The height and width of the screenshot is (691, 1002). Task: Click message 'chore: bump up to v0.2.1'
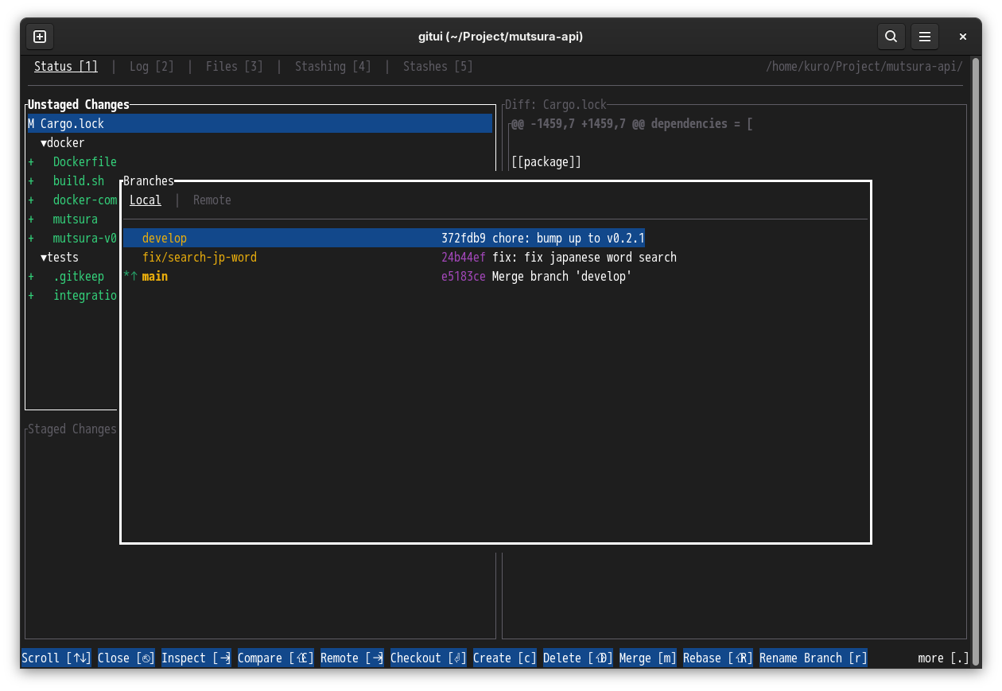pos(569,239)
